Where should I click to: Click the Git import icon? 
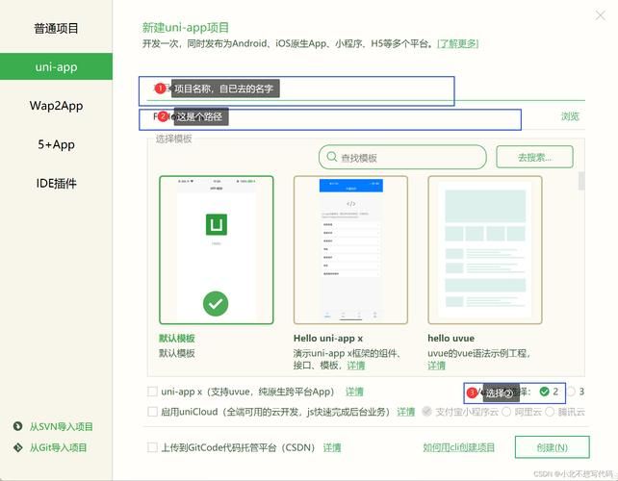coord(17,447)
